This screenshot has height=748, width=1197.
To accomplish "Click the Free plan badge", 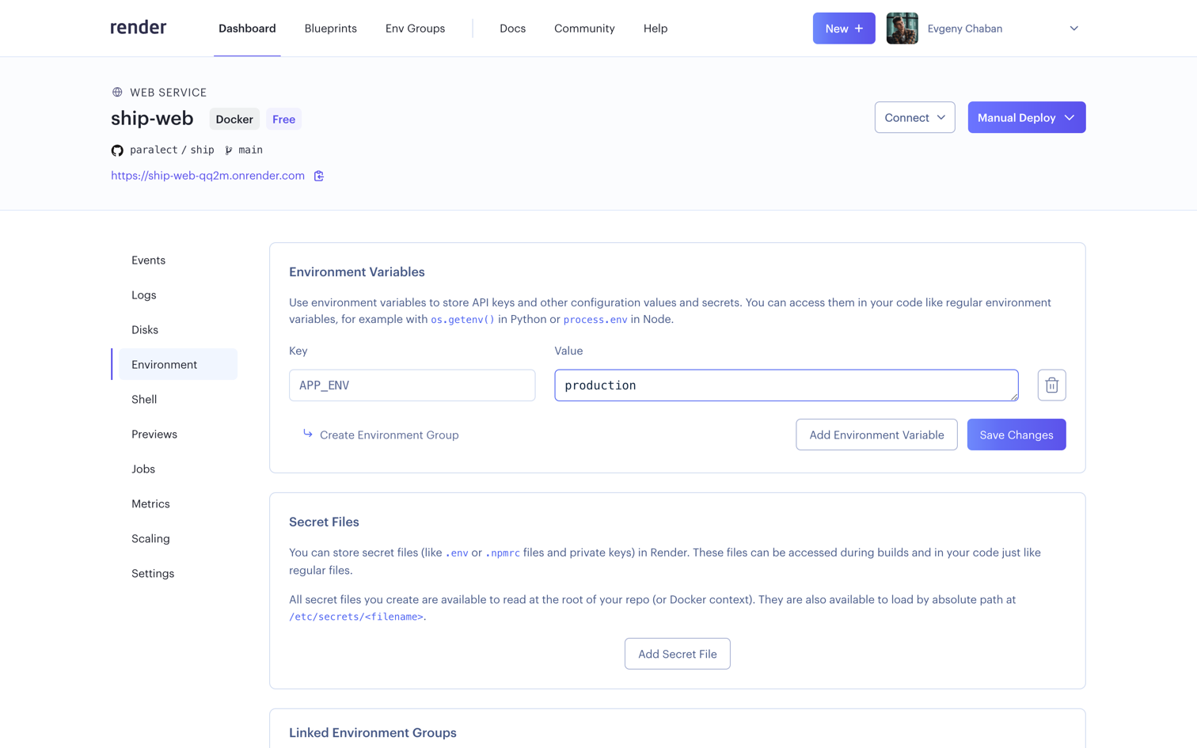I will pyautogui.click(x=283, y=120).
